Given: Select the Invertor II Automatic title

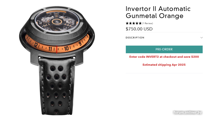Looking at the screenshot, I should 158,9.
